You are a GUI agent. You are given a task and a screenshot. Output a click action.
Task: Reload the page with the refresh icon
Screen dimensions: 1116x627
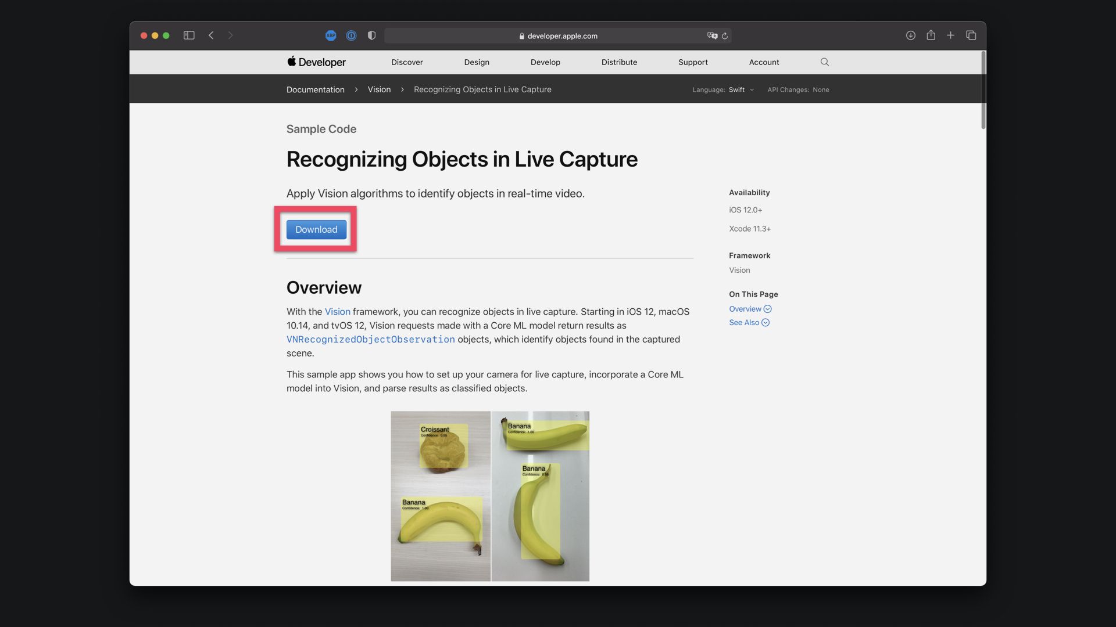pyautogui.click(x=725, y=36)
